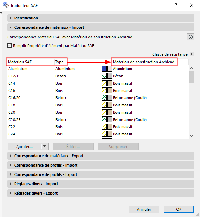200x217 pixels.
Task: Expand Réglages divers - Export panel
Action: (101, 193)
